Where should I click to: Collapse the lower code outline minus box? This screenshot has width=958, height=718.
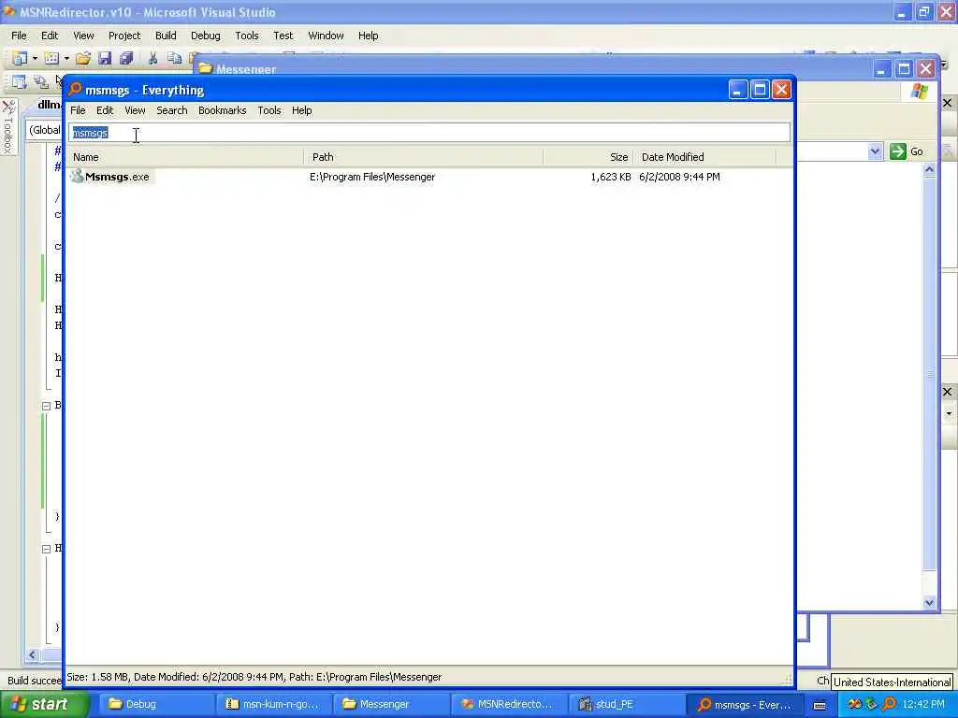tap(46, 549)
